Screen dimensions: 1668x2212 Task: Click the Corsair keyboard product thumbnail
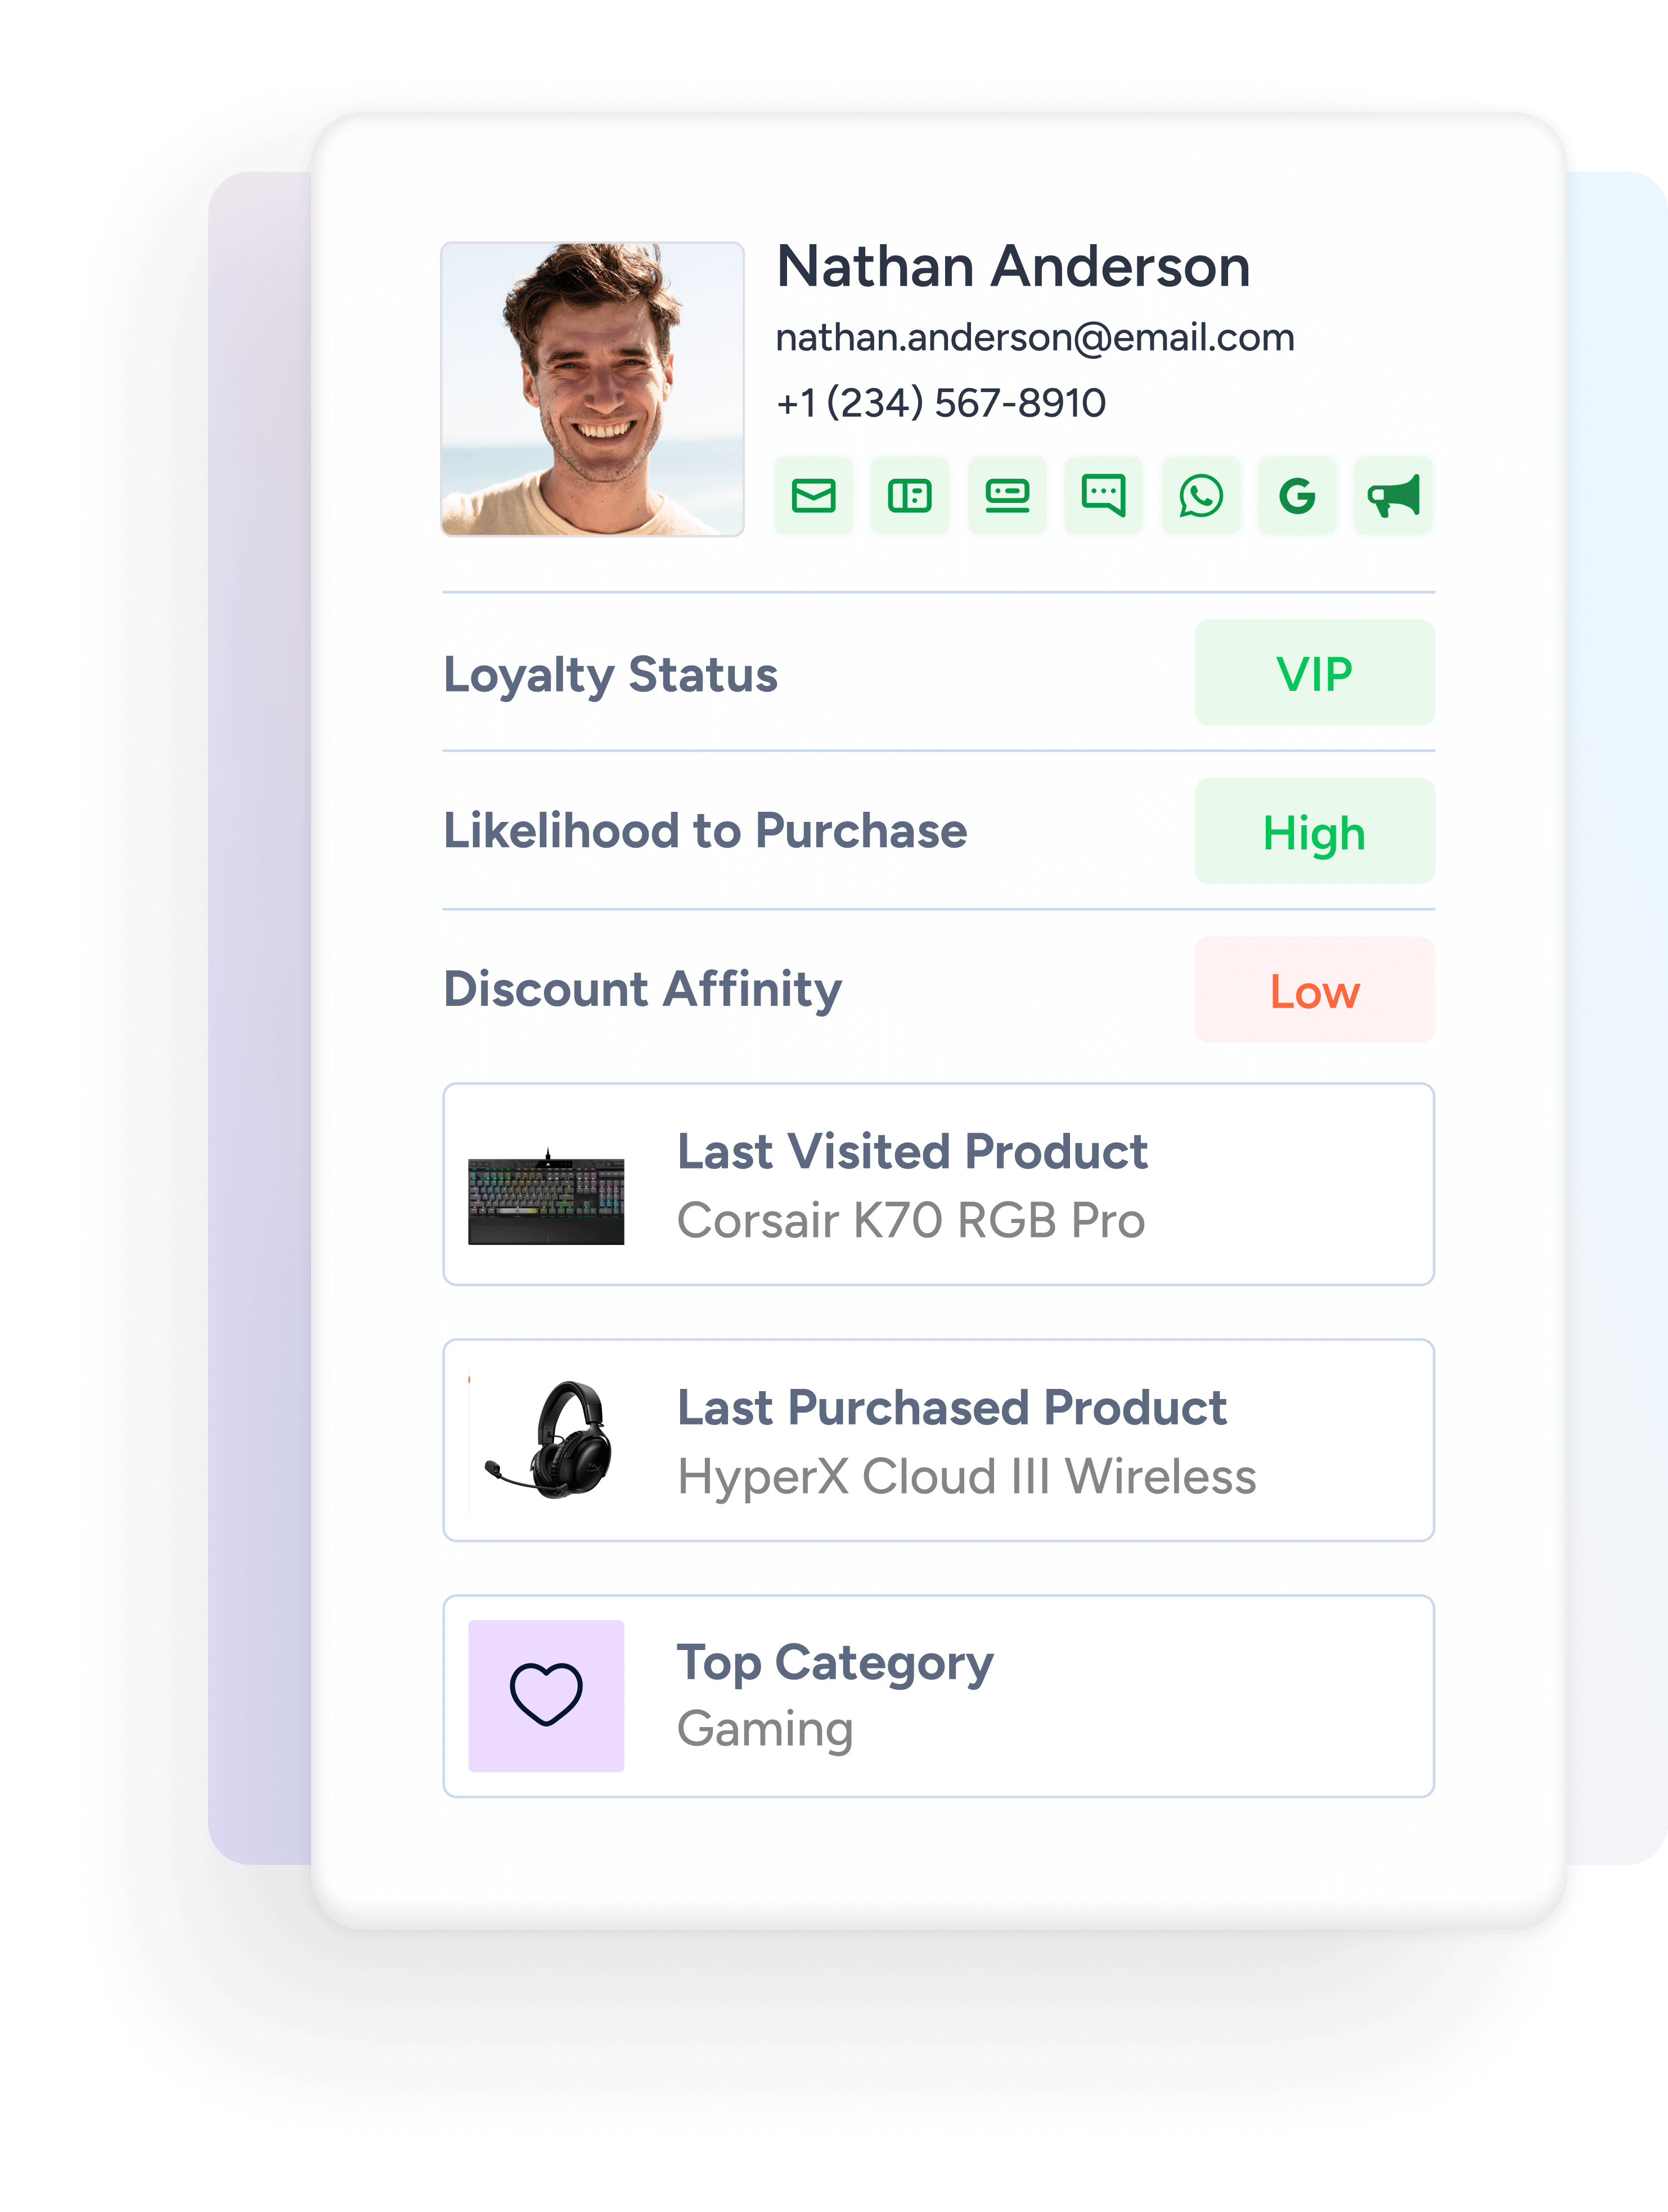point(546,1196)
